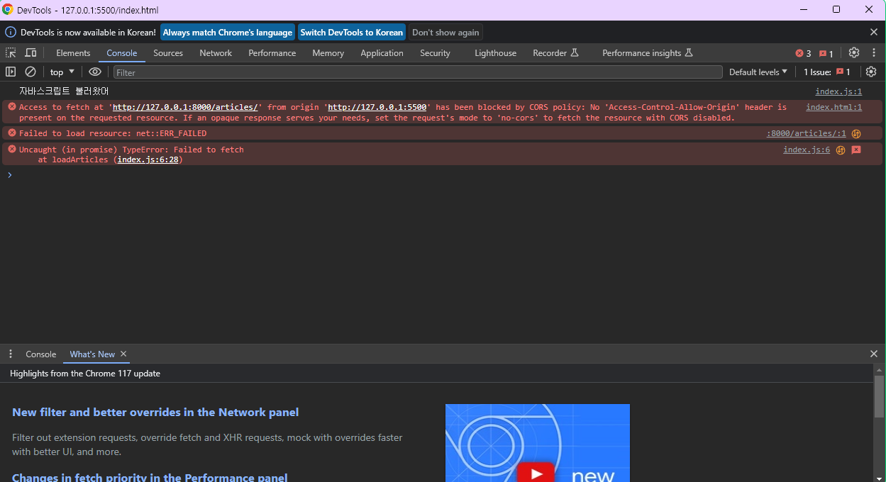
Task: Click the red issue flag on TypeError row
Action: (856, 150)
